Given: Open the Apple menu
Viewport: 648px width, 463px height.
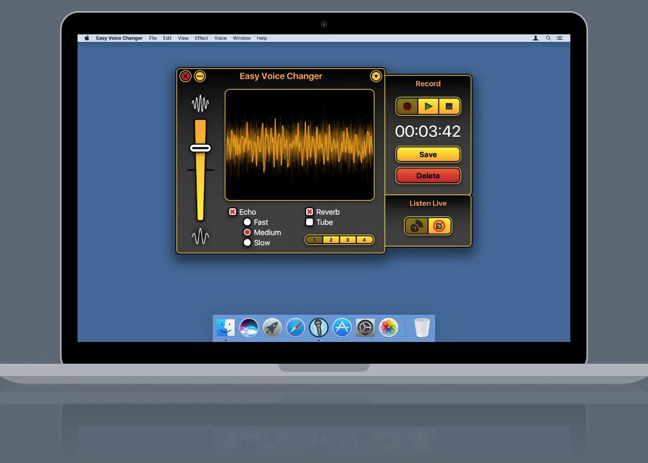Looking at the screenshot, I should click(87, 38).
